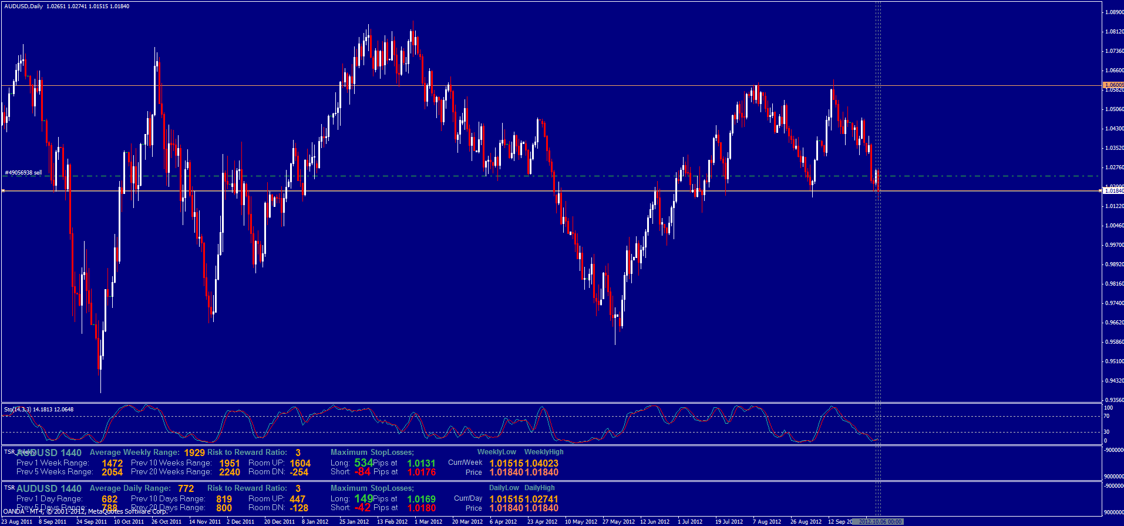The height and width of the screenshot is (526, 1124).
Task: Click the Average Daily Range value 772
Action: (186, 488)
